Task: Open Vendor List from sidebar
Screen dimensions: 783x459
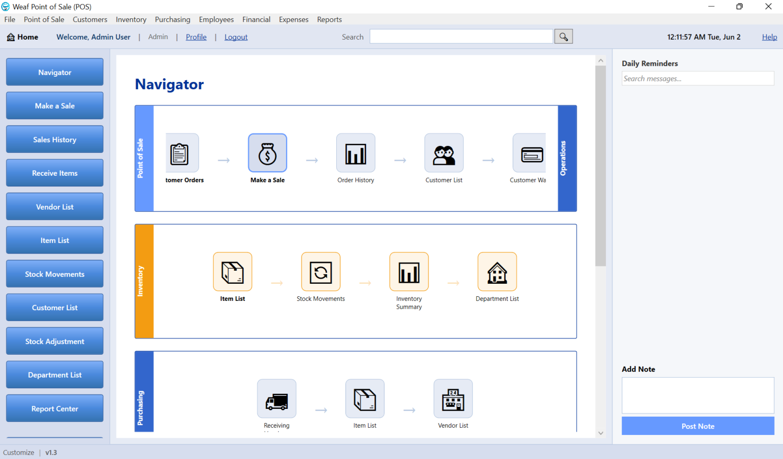Action: tap(55, 207)
